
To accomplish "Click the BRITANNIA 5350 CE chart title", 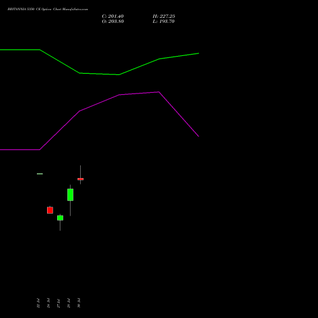I will 48,10.
